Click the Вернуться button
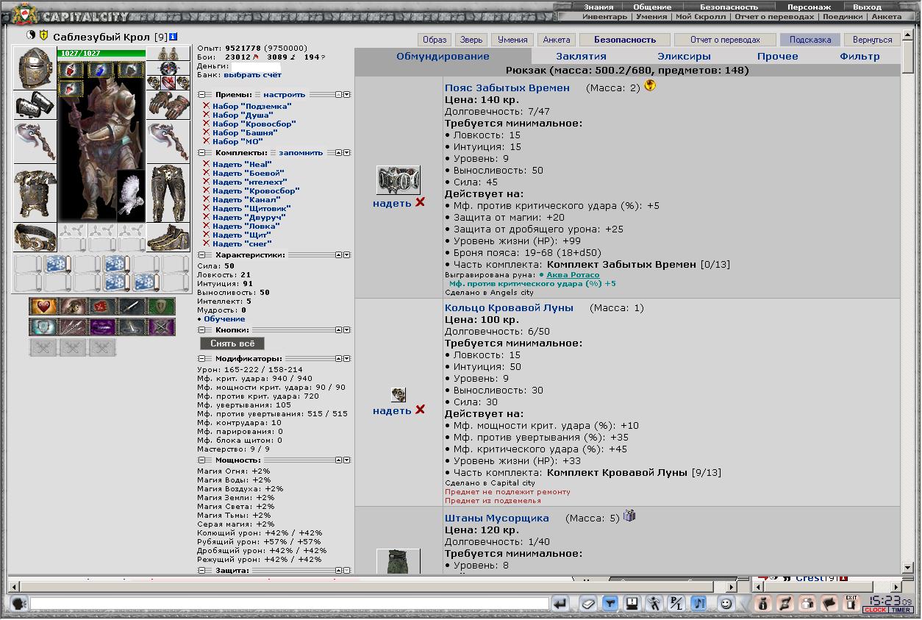Screen dimensions: 922x620 pyautogui.click(x=872, y=40)
